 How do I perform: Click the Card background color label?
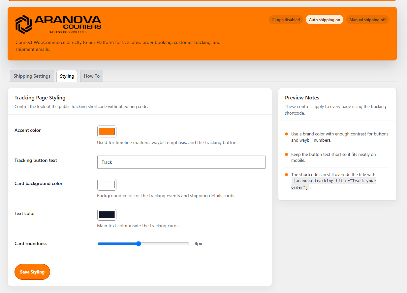[39, 184]
